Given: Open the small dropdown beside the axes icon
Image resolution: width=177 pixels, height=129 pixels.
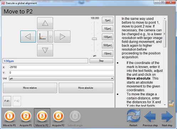Looking at the screenshot, I should tap(51, 37).
